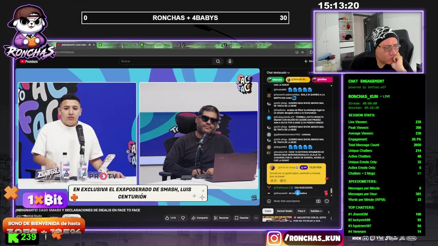Click the streamer webcam overlay

tap(369, 42)
